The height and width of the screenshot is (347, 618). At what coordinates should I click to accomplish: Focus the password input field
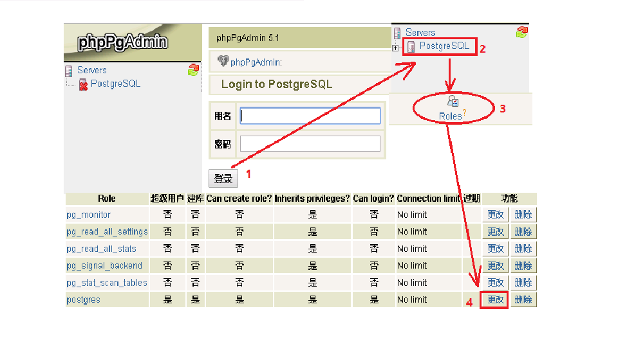click(x=310, y=143)
